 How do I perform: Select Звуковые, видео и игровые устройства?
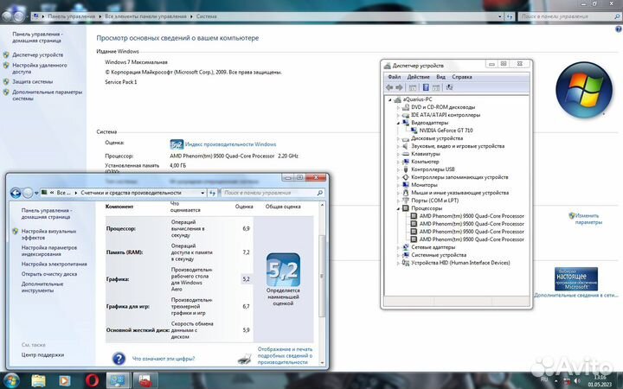point(458,146)
